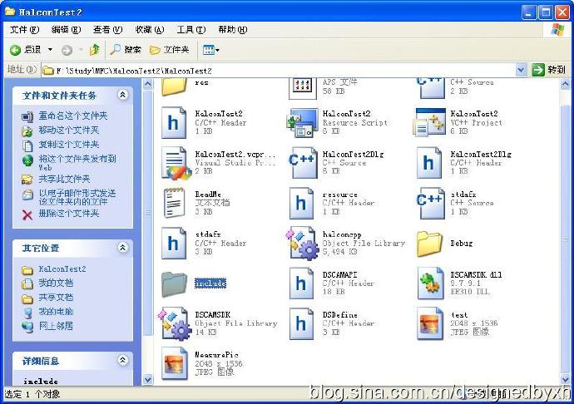Select the HalconTest2Dlg C/C++ Header icon

(429, 162)
